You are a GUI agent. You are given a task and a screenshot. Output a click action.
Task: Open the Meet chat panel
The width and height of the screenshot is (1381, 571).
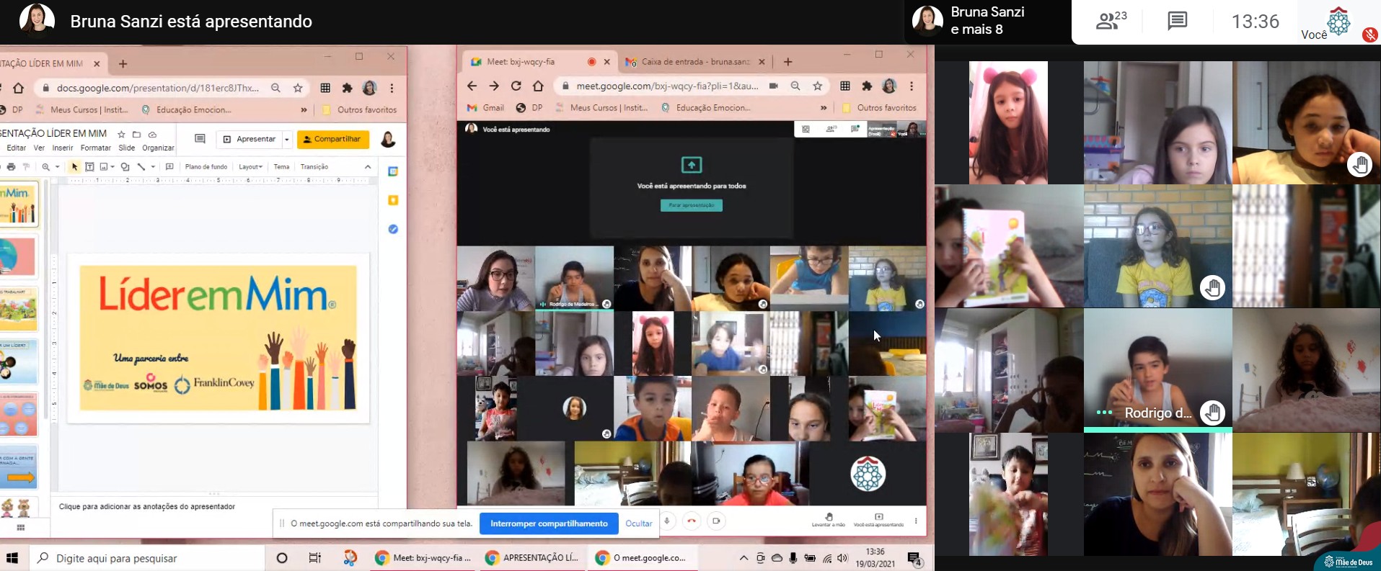click(1177, 21)
